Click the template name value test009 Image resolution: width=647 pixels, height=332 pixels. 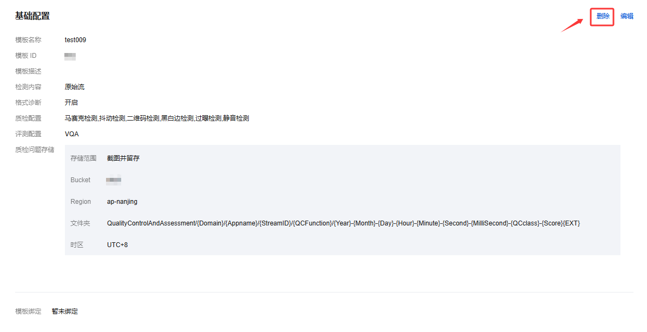click(76, 40)
